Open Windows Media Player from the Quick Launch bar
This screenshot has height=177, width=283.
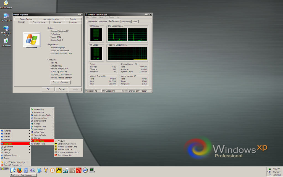pos(85,170)
